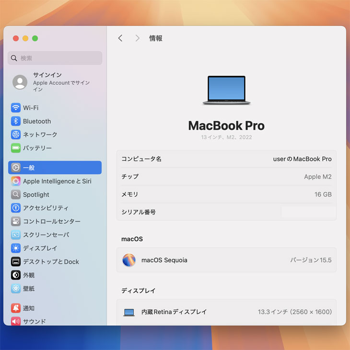Image resolution: width=350 pixels, height=350 pixels.
Task: Click the チップ label
Action: click(130, 176)
